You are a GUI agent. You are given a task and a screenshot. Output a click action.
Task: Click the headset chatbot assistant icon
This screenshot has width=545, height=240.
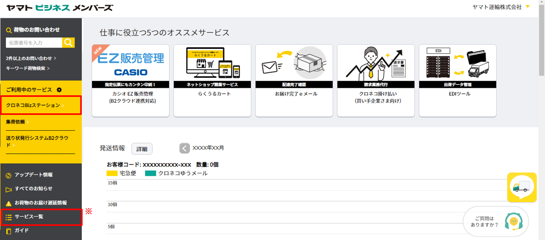[x=513, y=222]
